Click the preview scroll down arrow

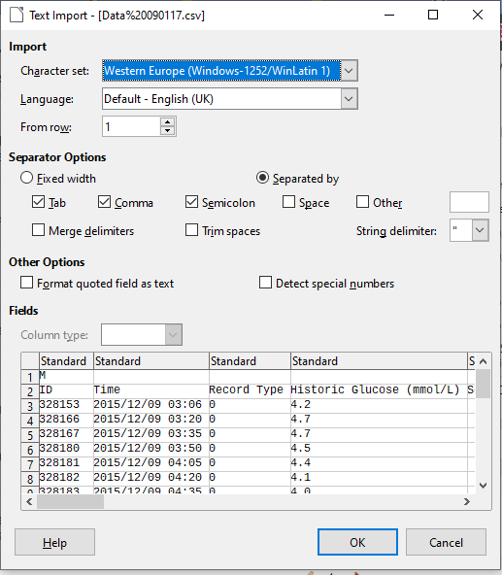[483, 486]
